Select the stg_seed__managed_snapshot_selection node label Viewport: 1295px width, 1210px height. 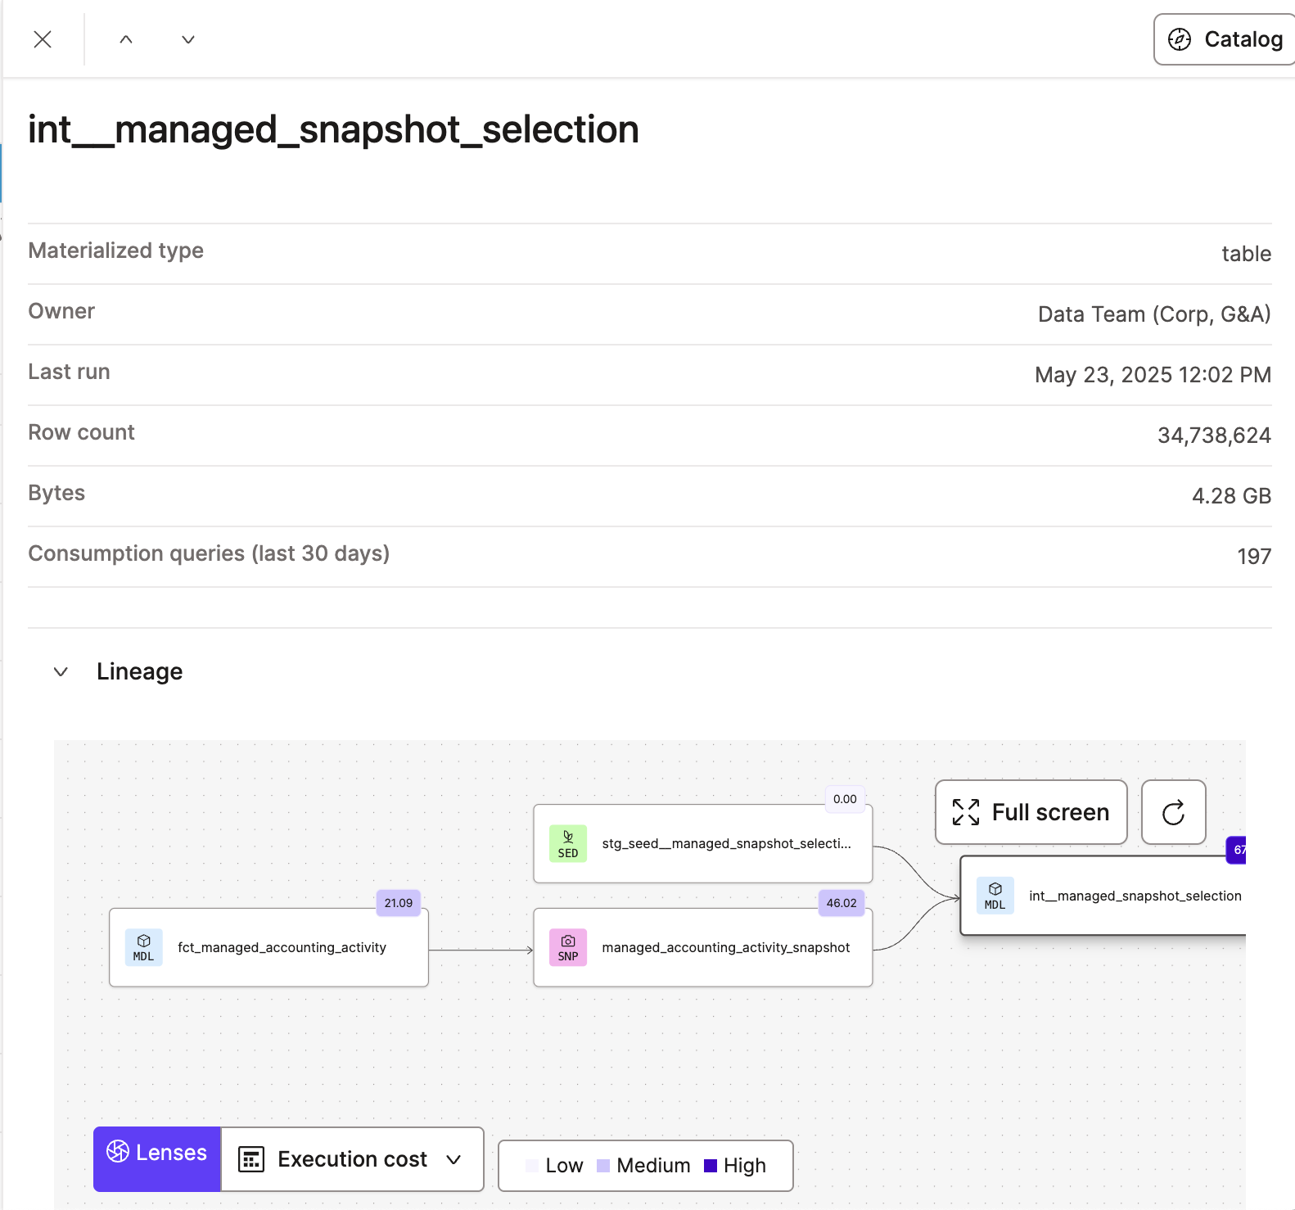[726, 843]
